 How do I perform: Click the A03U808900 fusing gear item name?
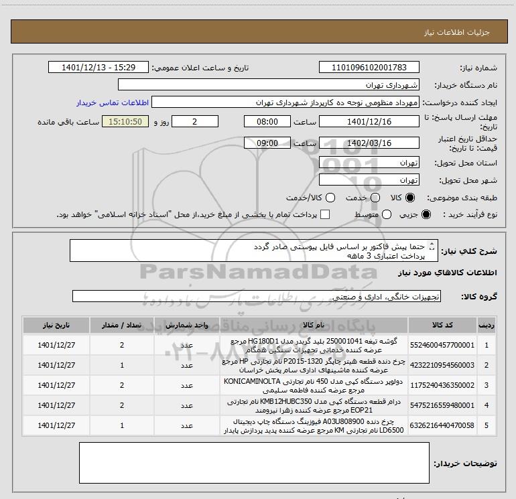coord(314,425)
